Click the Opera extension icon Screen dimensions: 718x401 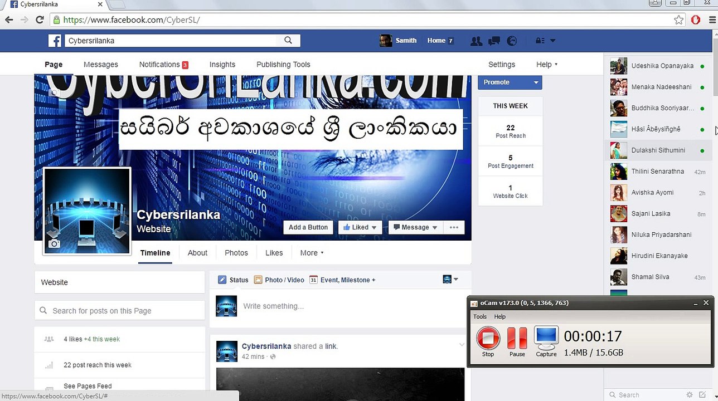pyautogui.click(x=696, y=20)
